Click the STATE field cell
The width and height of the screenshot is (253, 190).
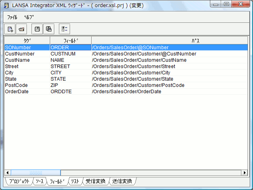coord(71,79)
